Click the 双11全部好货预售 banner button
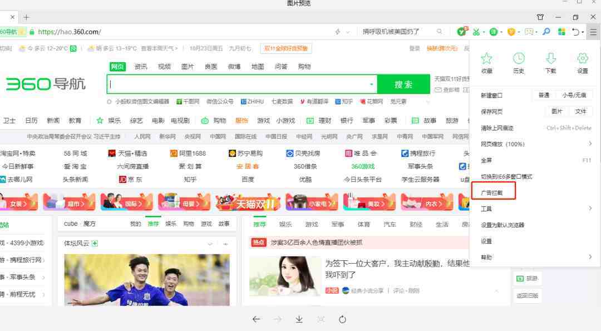The width and height of the screenshot is (601, 331). [x=286, y=48]
